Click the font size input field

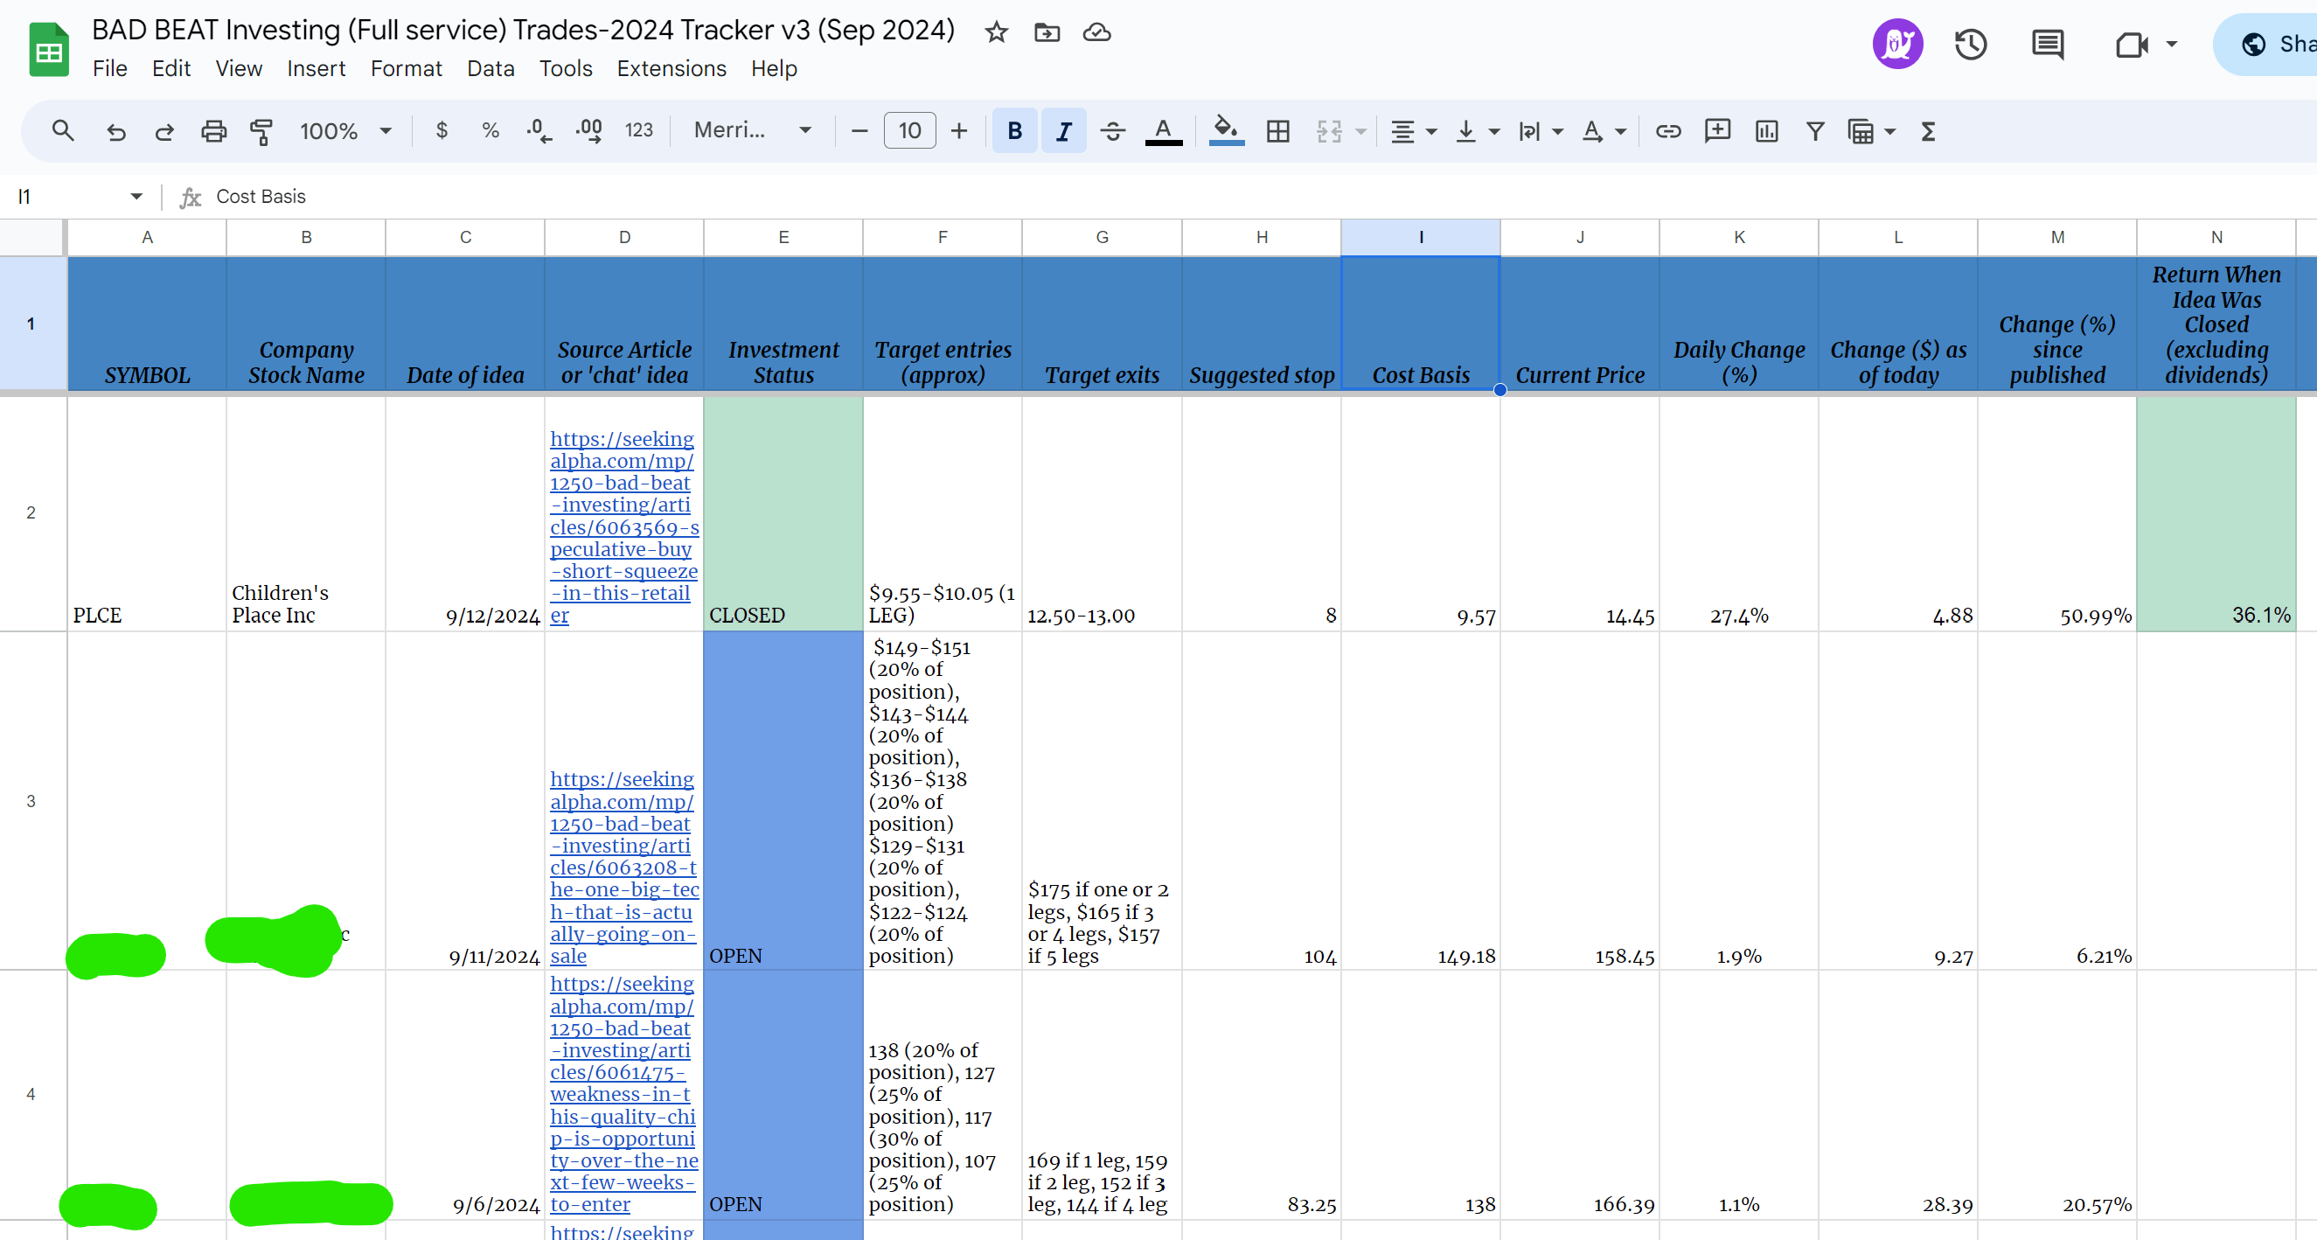[909, 131]
